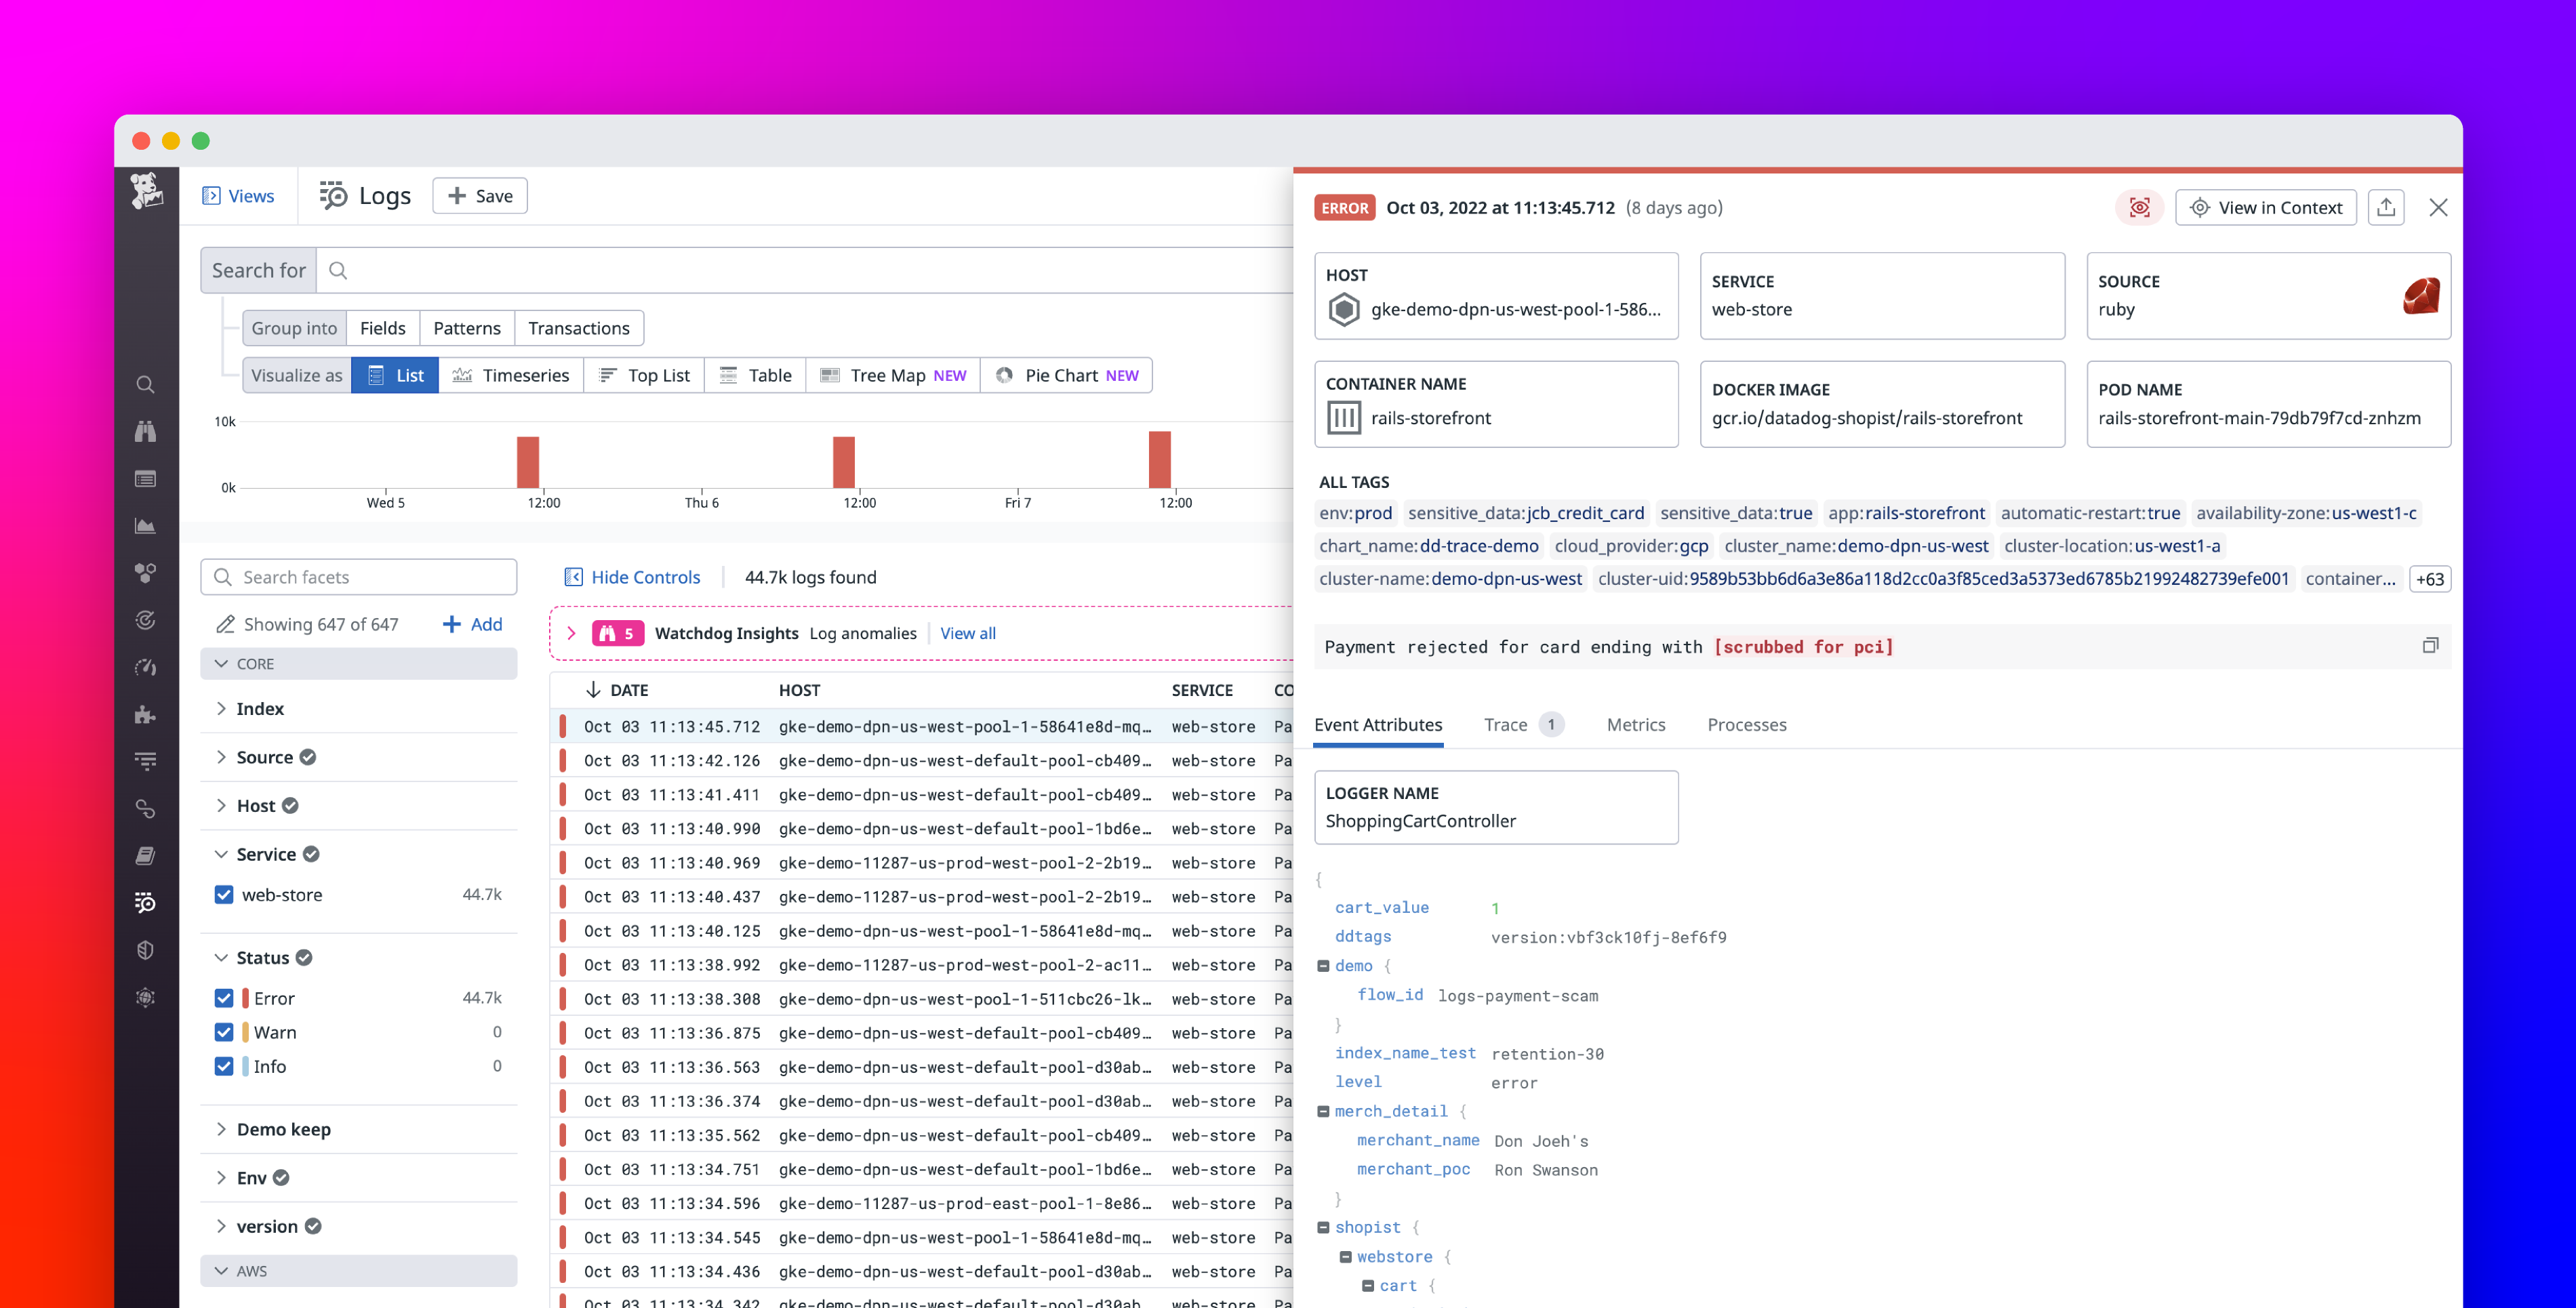This screenshot has width=2576, height=1308.
Task: Select the Logs icon in the left sidebar
Action: (x=146, y=902)
